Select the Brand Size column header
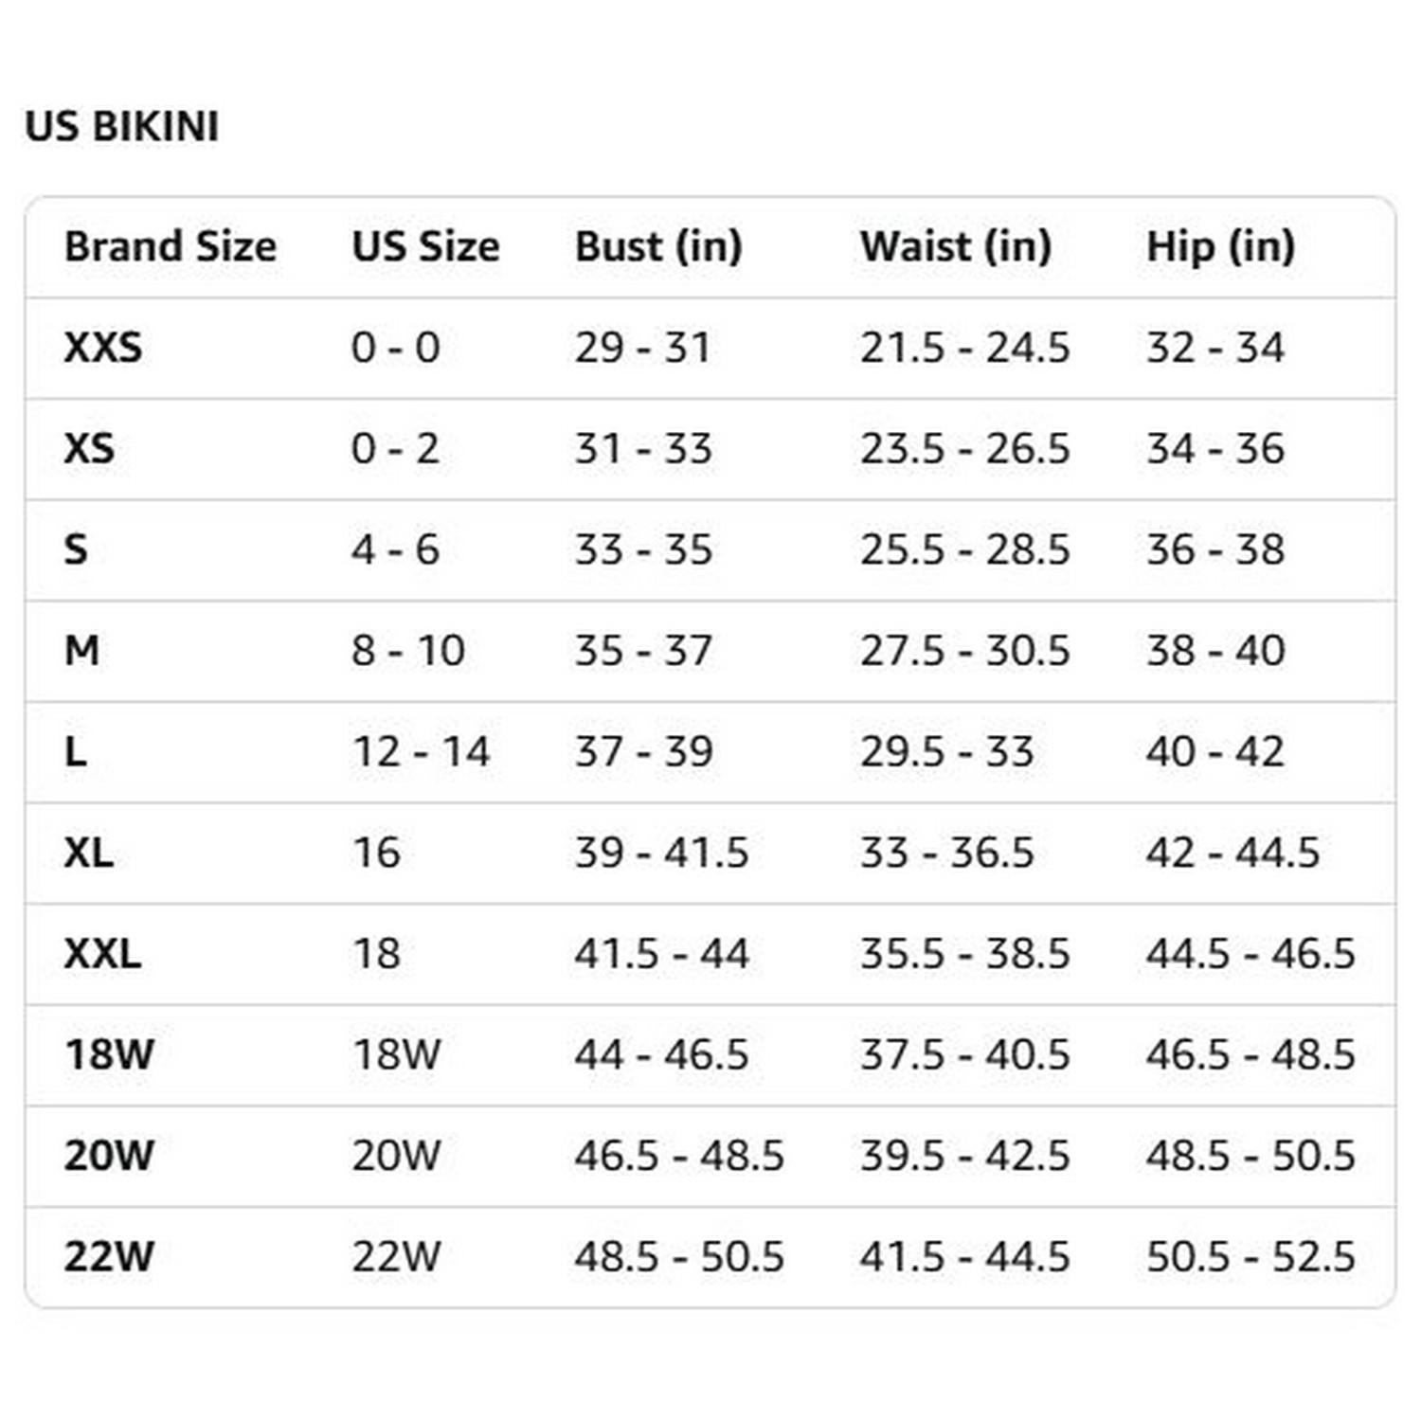This screenshot has height=1421, width=1421. 171,246
